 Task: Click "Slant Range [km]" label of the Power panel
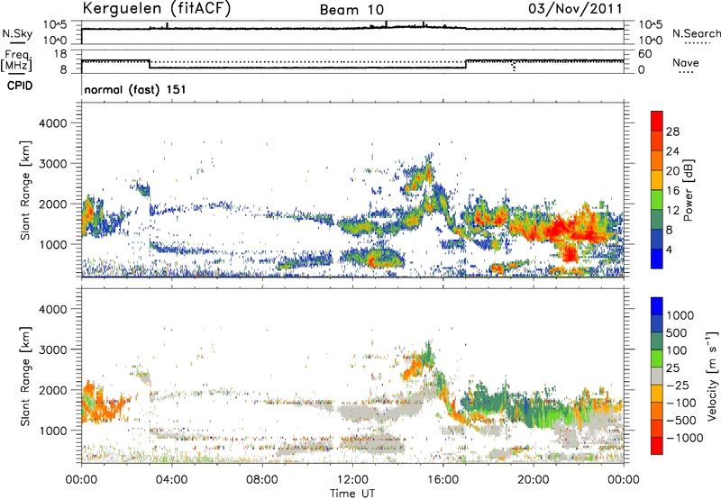coord(25,190)
